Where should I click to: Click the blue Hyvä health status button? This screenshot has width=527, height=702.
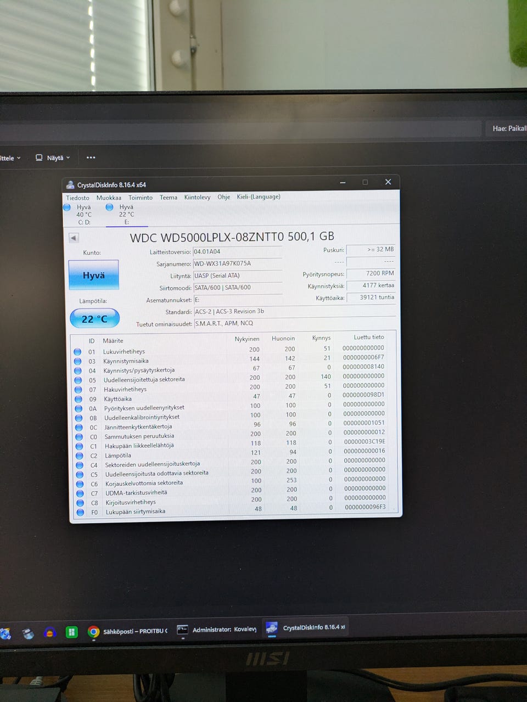(x=93, y=275)
